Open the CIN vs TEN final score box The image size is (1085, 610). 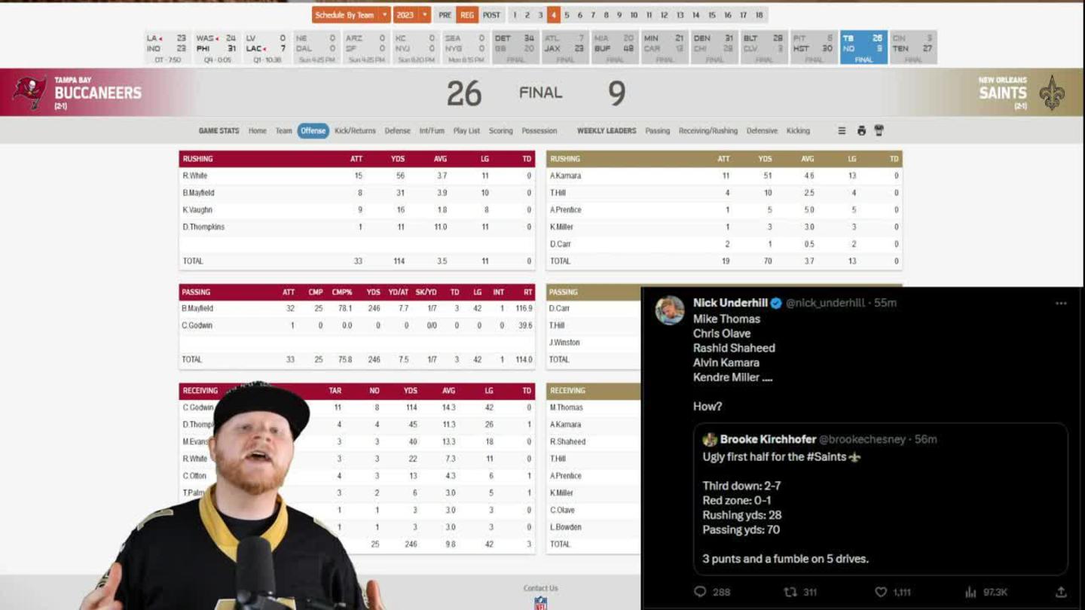coord(912,47)
